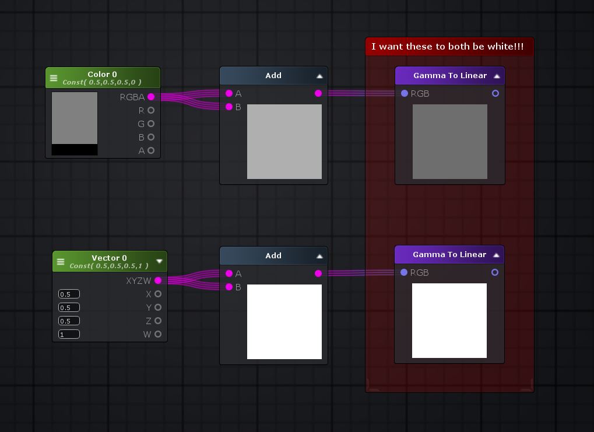Click the X output port of Vector 0
Image resolution: width=594 pixels, height=432 pixels.
pos(158,294)
